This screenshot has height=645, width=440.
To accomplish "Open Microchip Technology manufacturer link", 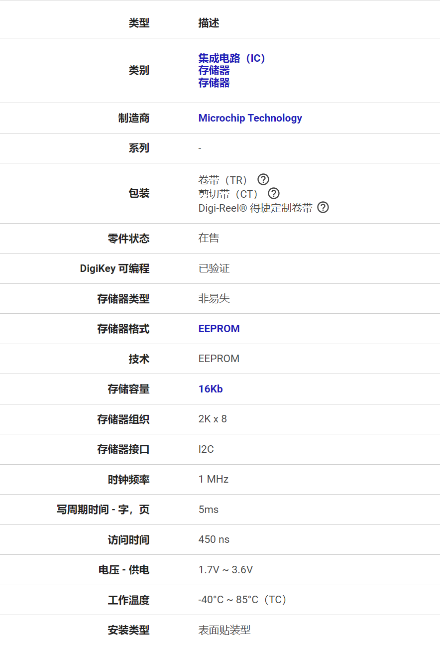I will [x=250, y=118].
